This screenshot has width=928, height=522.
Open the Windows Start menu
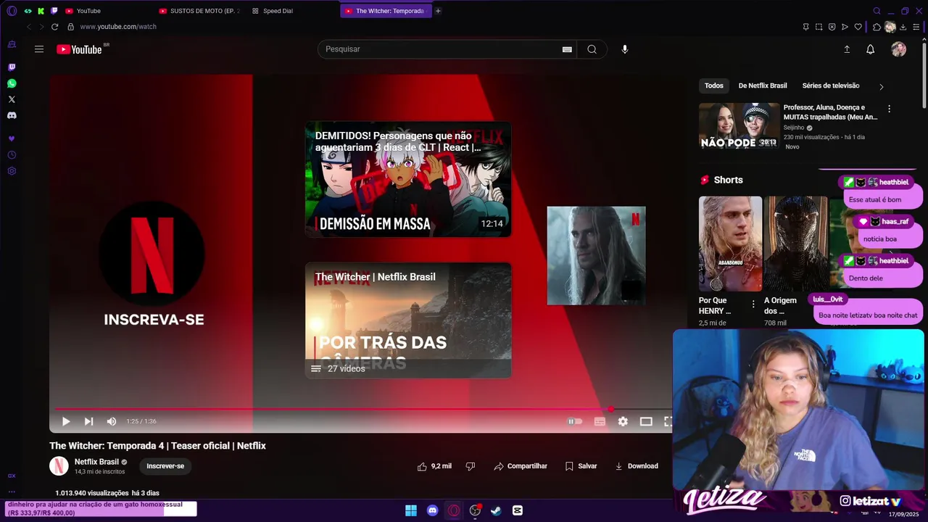411,510
